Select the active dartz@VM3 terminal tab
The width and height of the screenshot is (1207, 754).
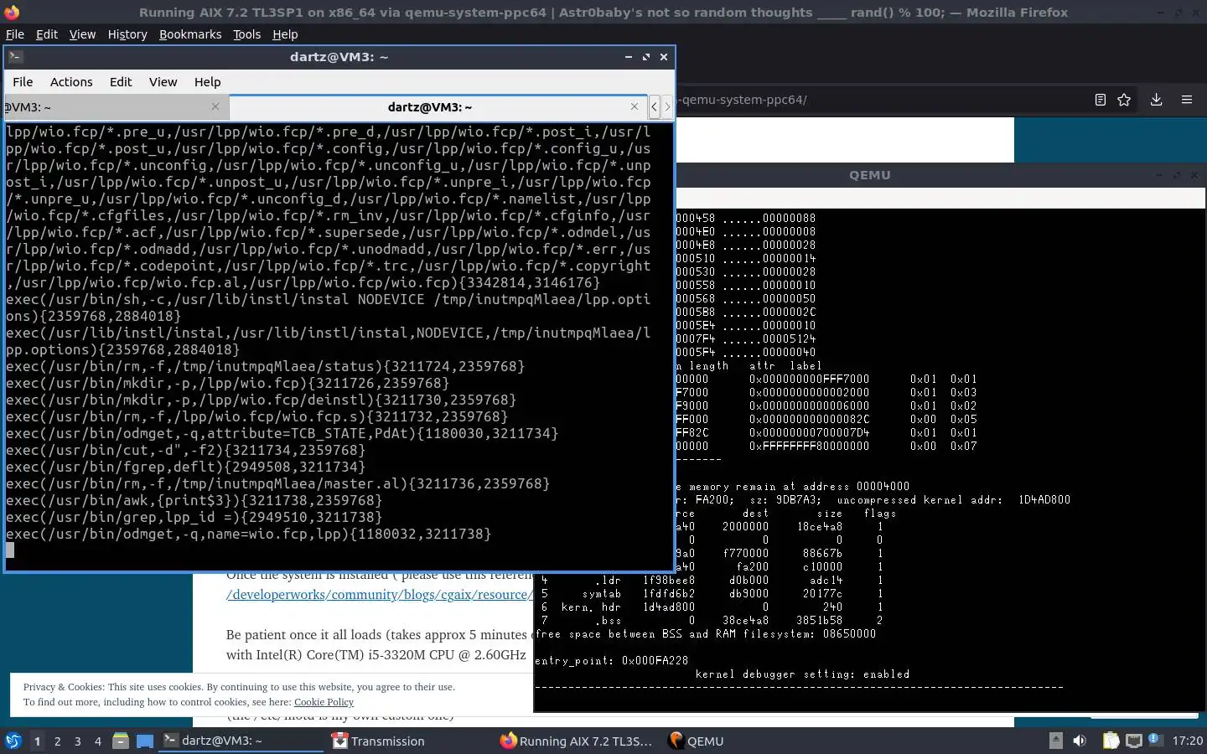pyautogui.click(x=438, y=106)
